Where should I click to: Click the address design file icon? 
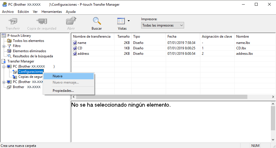[x=75, y=54]
